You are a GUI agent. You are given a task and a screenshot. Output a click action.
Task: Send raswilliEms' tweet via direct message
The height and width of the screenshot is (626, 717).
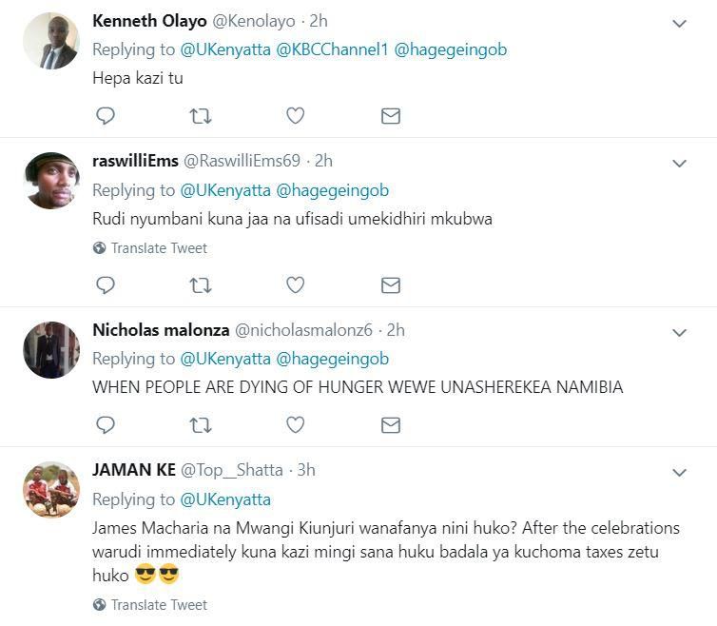point(390,284)
